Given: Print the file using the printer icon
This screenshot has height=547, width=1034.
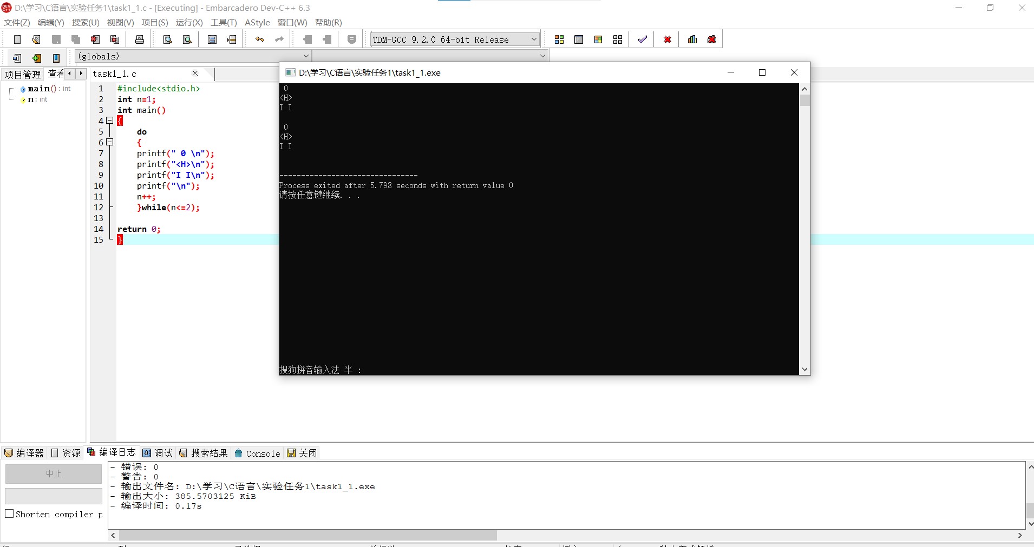Looking at the screenshot, I should pyautogui.click(x=140, y=39).
